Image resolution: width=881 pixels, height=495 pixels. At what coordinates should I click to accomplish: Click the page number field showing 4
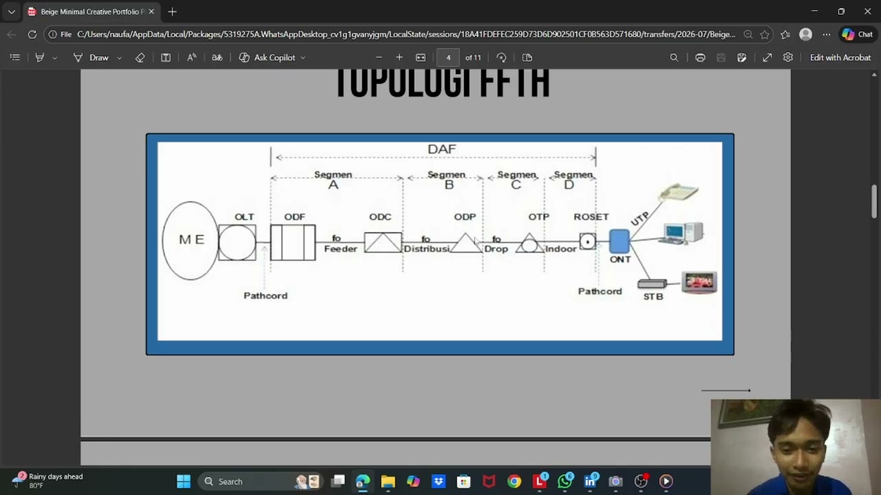click(x=448, y=58)
